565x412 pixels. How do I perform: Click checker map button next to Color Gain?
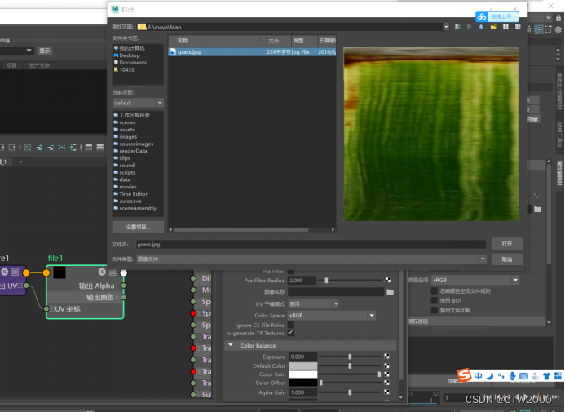point(386,374)
